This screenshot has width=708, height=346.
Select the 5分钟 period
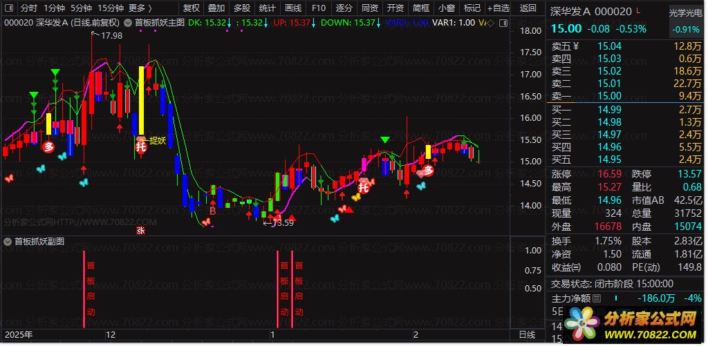tap(82, 8)
